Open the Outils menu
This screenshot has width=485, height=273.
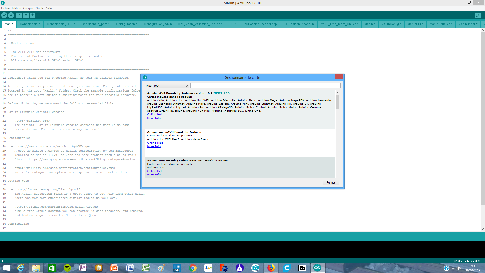point(39,8)
